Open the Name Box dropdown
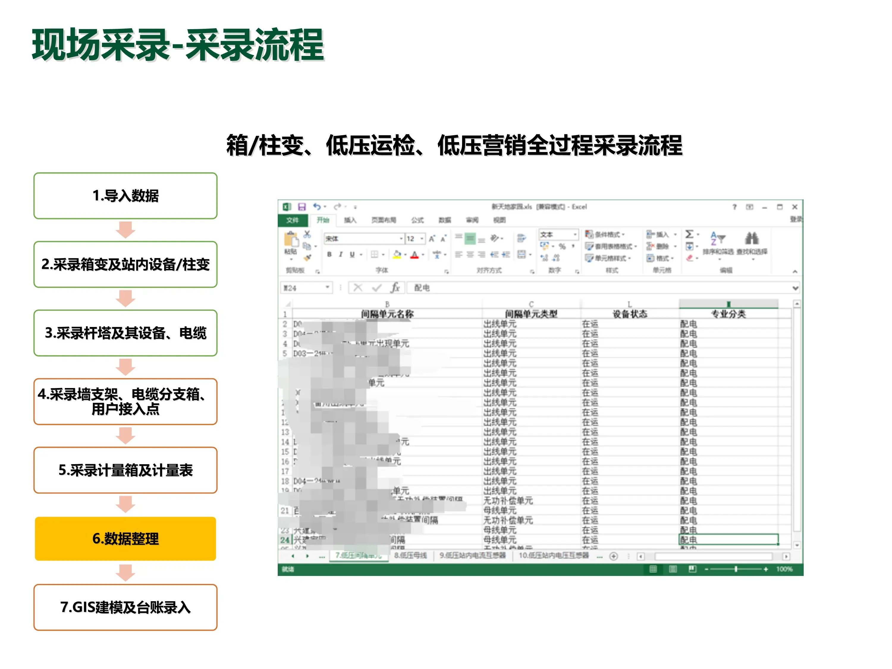This screenshot has height=669, width=892. tap(327, 288)
